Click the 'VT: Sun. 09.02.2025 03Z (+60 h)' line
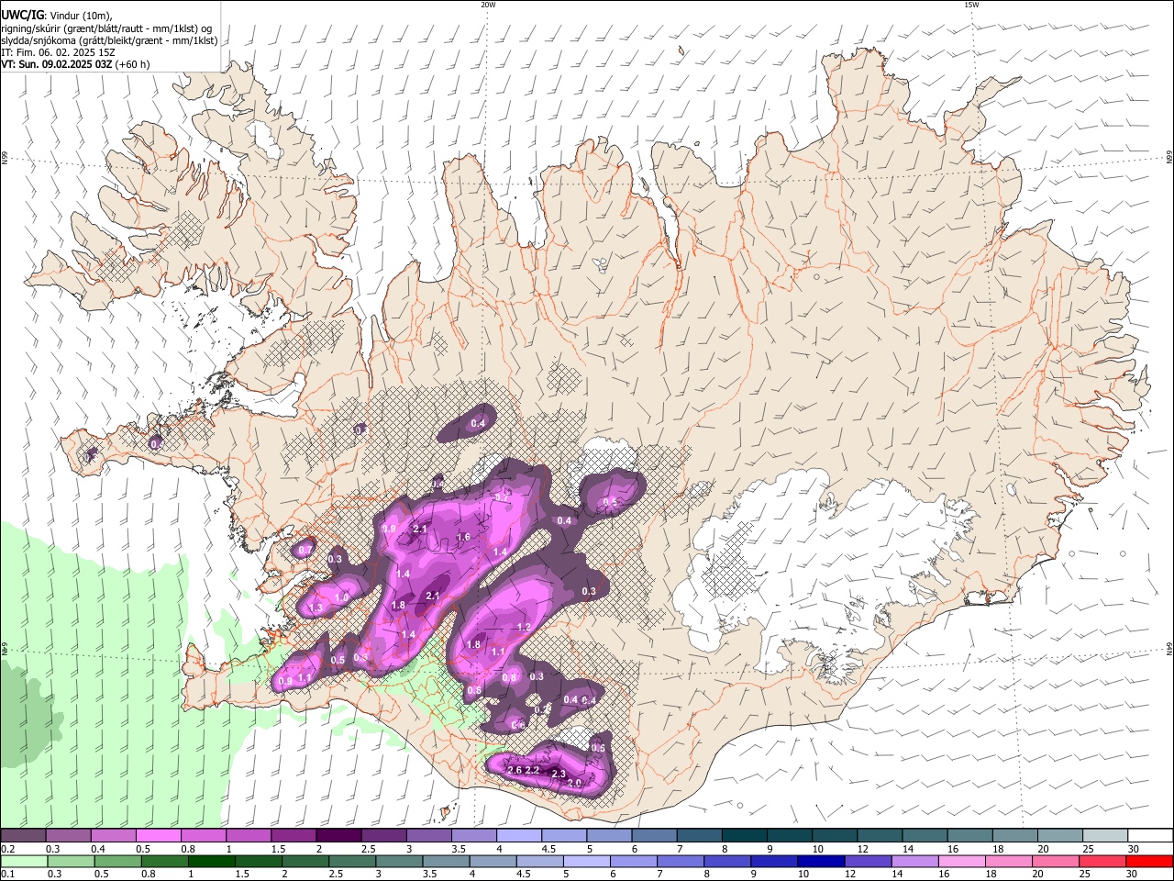The image size is (1174, 881). tap(75, 65)
